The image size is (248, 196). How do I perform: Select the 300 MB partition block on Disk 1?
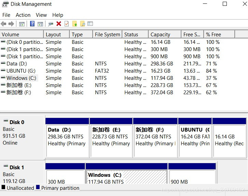pos(65,176)
